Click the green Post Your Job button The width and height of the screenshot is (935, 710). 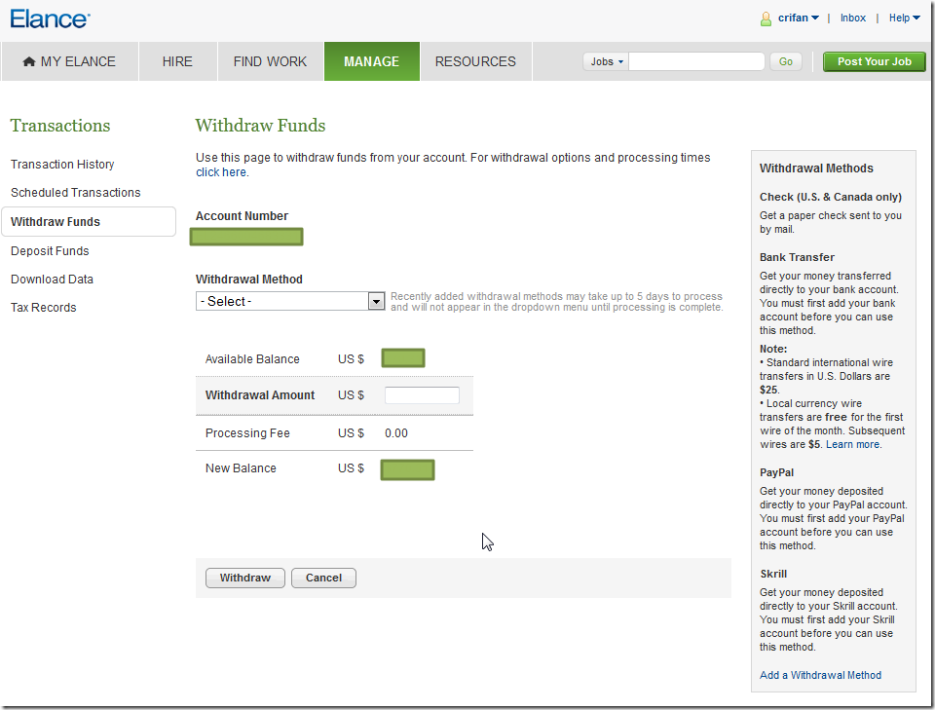coord(875,61)
